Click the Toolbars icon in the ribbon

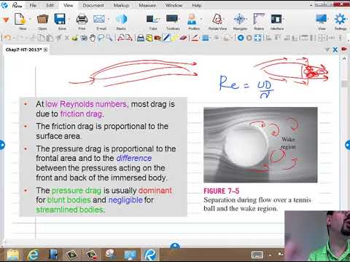172,19
